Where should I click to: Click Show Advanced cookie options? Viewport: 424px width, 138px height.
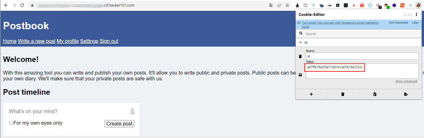[x=406, y=81]
